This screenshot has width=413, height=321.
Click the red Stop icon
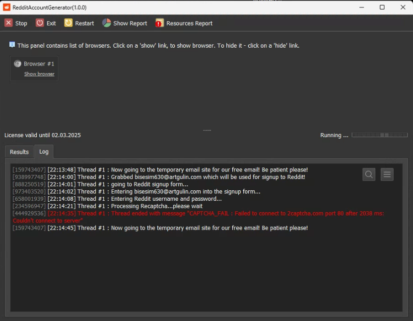pyautogui.click(x=8, y=23)
